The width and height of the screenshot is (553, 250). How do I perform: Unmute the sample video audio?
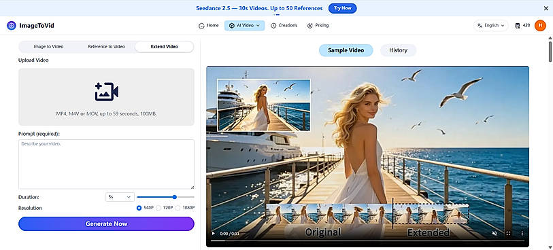(x=495, y=233)
